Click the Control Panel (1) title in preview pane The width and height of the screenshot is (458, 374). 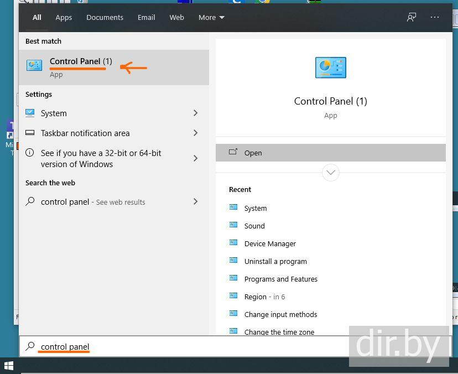pyautogui.click(x=330, y=101)
